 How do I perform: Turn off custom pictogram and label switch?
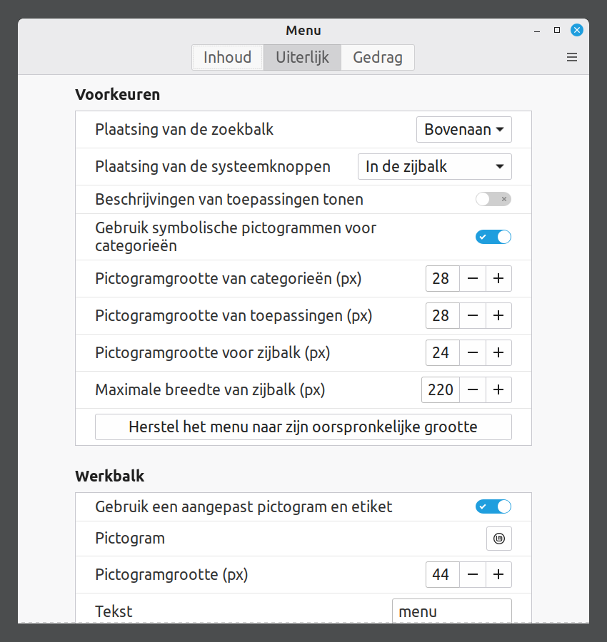click(493, 507)
